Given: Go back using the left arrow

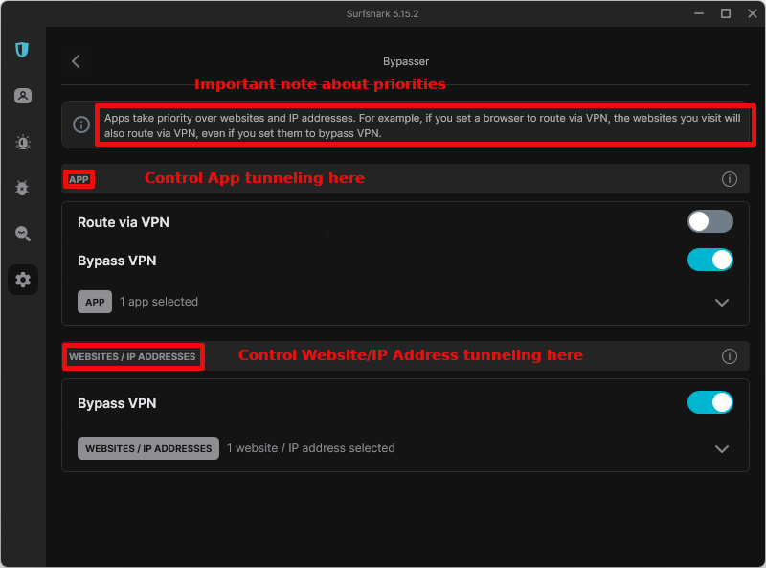Looking at the screenshot, I should click(x=76, y=61).
